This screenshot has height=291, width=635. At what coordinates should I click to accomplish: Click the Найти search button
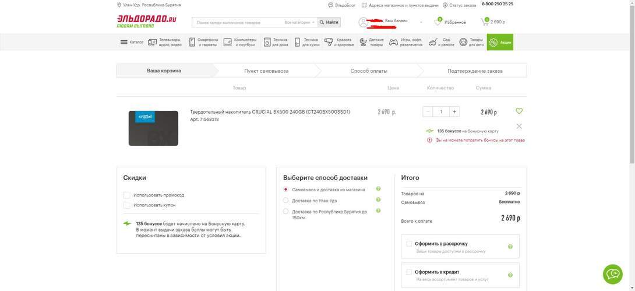click(329, 22)
